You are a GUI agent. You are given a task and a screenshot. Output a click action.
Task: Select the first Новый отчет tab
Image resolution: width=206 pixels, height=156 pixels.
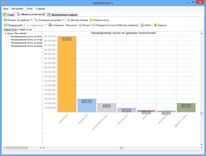coord(10,30)
